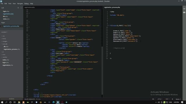Viewport: 186px width, 104px height.
Task: Open the student project dropdown
Action: coord(4,32)
